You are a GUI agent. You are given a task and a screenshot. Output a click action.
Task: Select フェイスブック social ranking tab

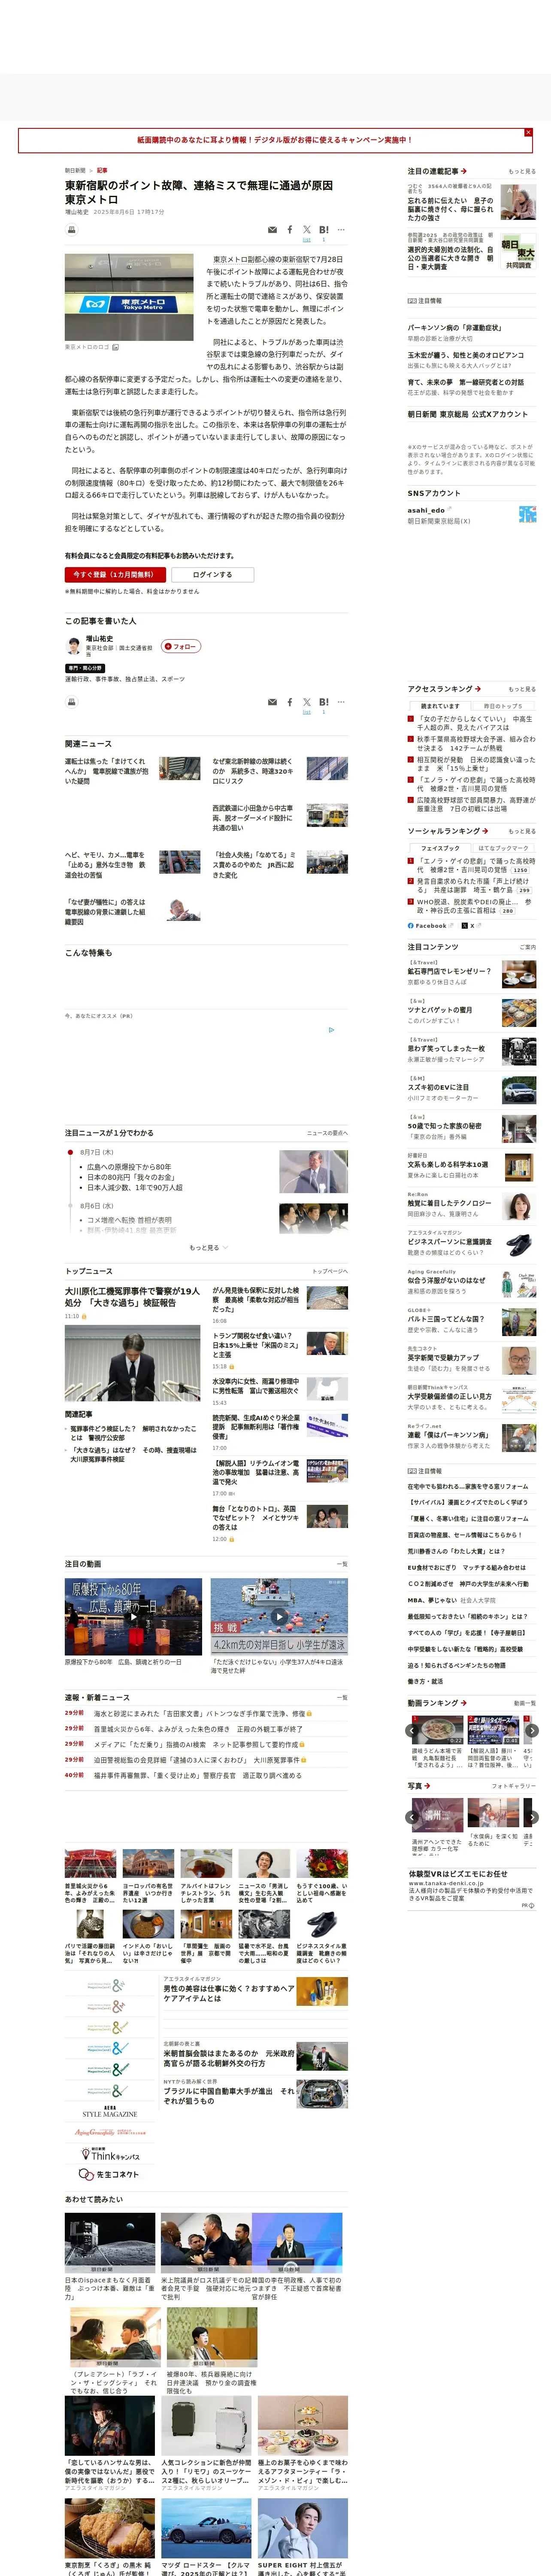[440, 848]
